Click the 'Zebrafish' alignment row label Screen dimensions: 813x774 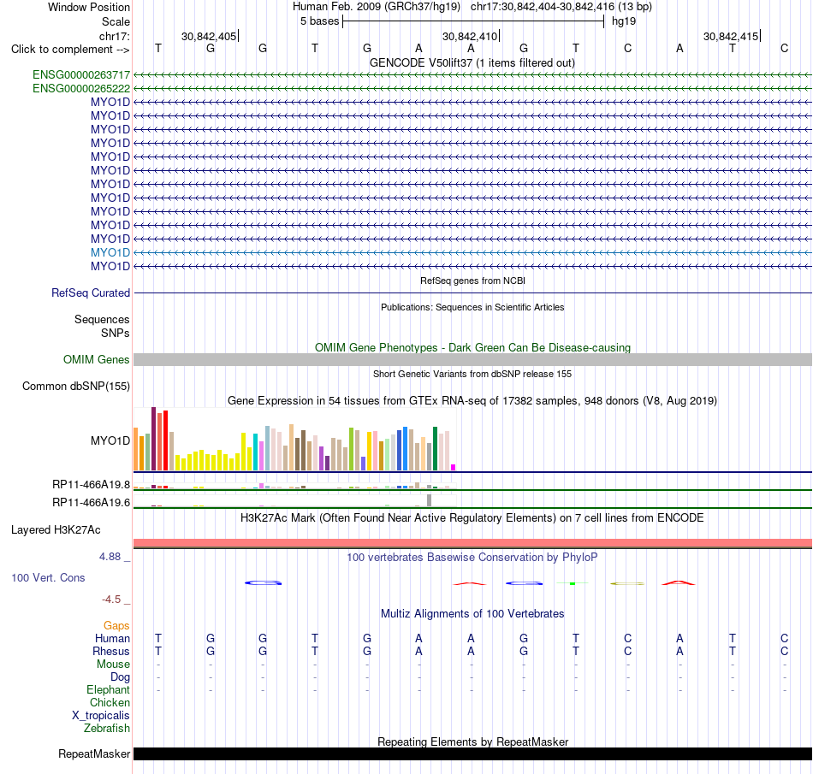tap(107, 729)
